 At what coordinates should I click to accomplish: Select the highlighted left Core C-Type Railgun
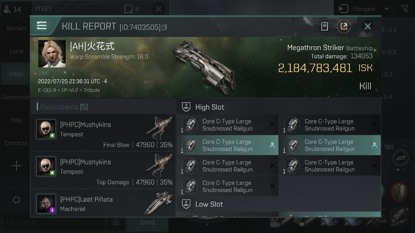tap(227, 145)
